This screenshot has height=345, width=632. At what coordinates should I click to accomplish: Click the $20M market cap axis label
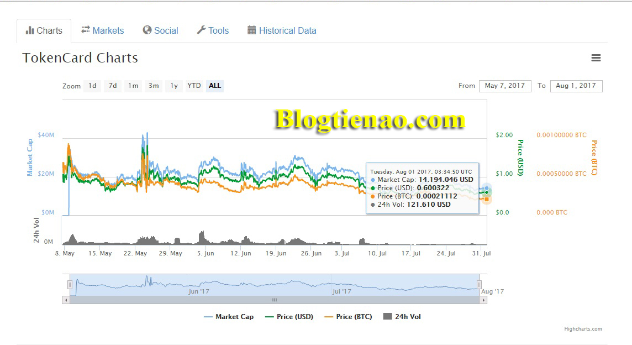46,174
